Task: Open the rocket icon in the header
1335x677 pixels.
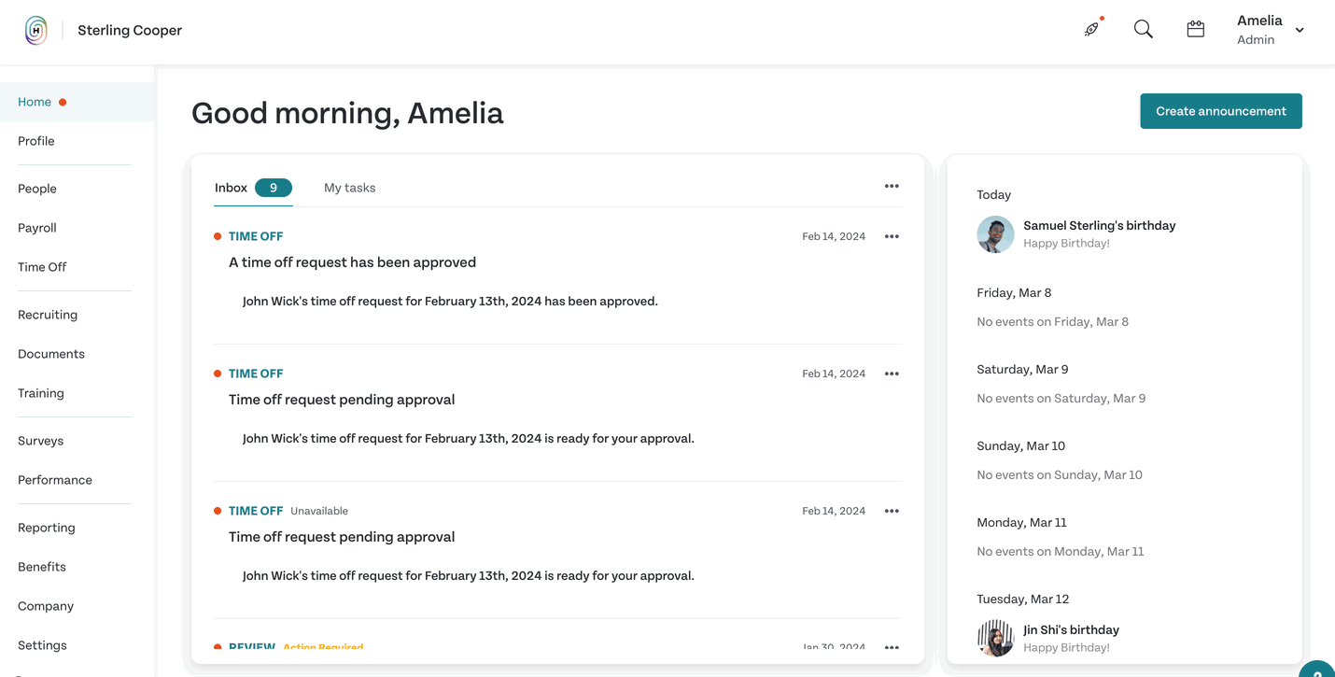Action: [x=1091, y=29]
